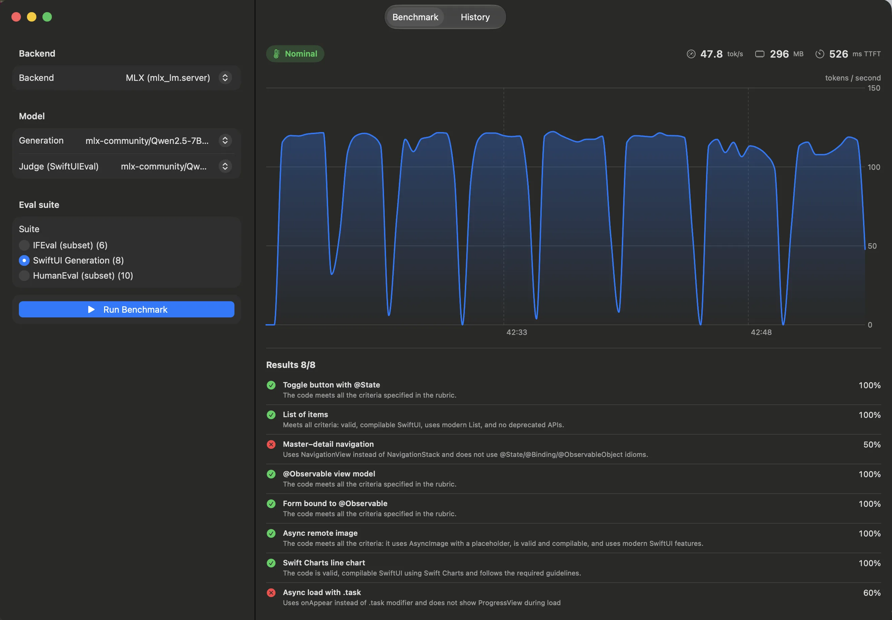Select the SwiftUI Generation suite radio button

[24, 260]
